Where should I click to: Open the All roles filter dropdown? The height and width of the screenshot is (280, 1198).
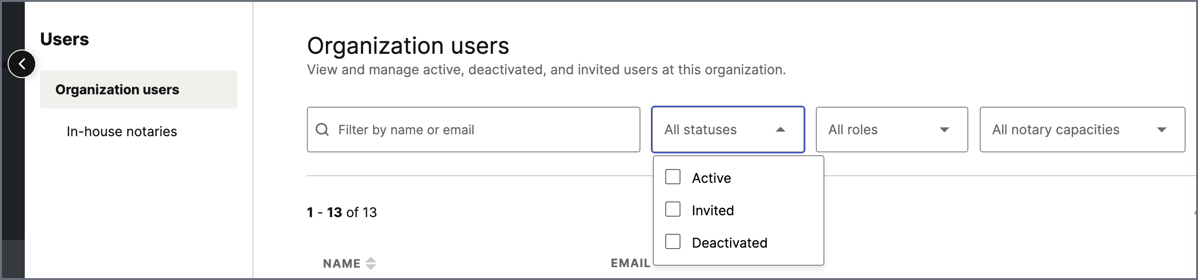point(891,130)
